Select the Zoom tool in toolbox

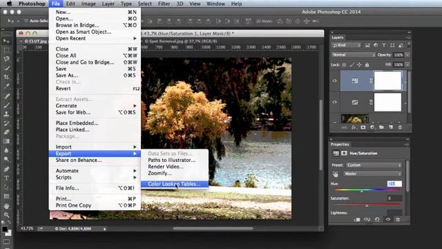coord(6,215)
